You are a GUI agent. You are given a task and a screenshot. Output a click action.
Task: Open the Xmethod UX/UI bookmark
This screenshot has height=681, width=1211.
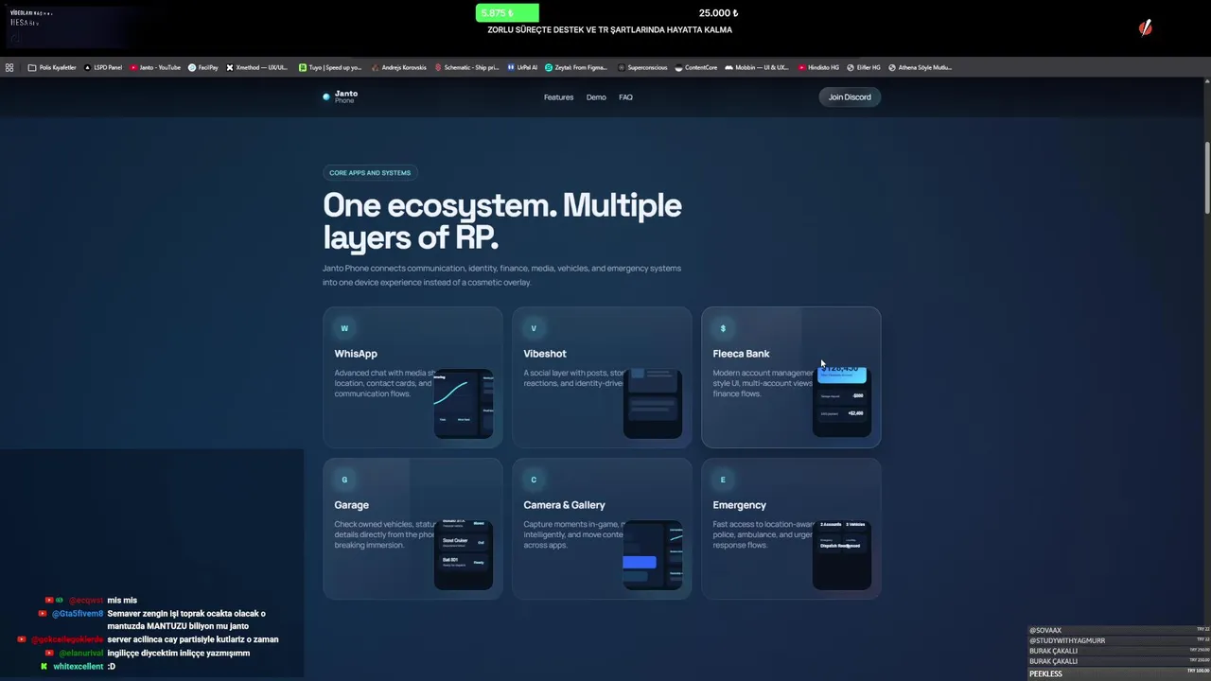point(257,67)
